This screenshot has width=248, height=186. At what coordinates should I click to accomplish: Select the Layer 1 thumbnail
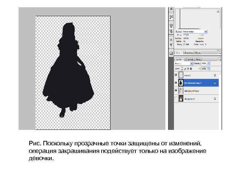tap(181, 75)
